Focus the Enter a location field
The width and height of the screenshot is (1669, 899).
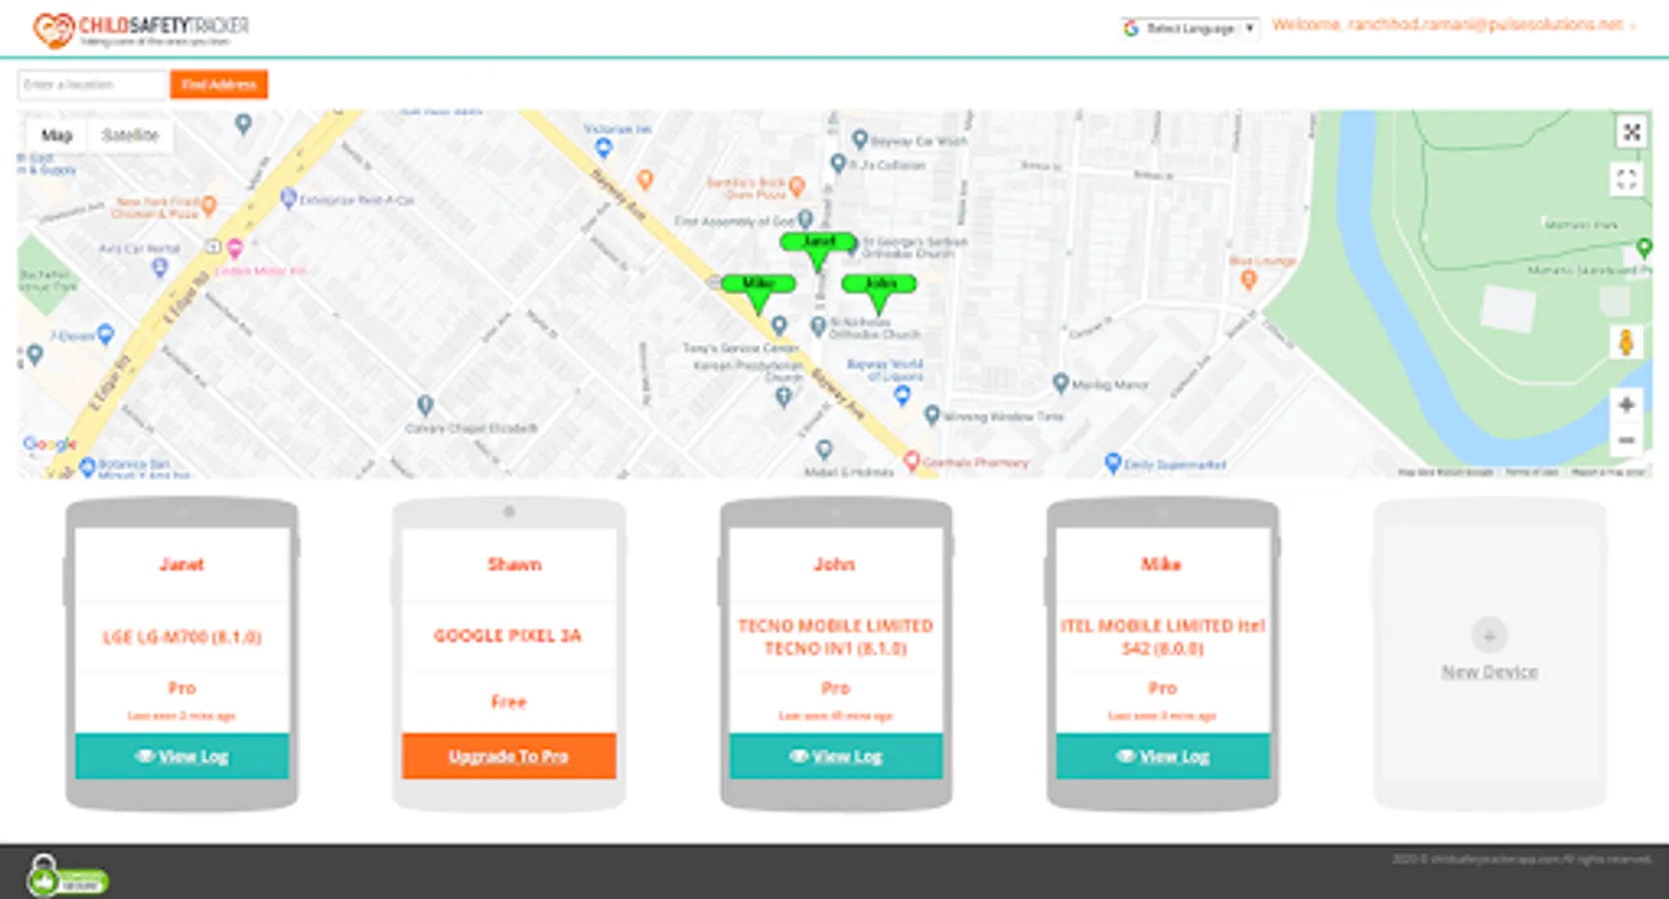(92, 85)
